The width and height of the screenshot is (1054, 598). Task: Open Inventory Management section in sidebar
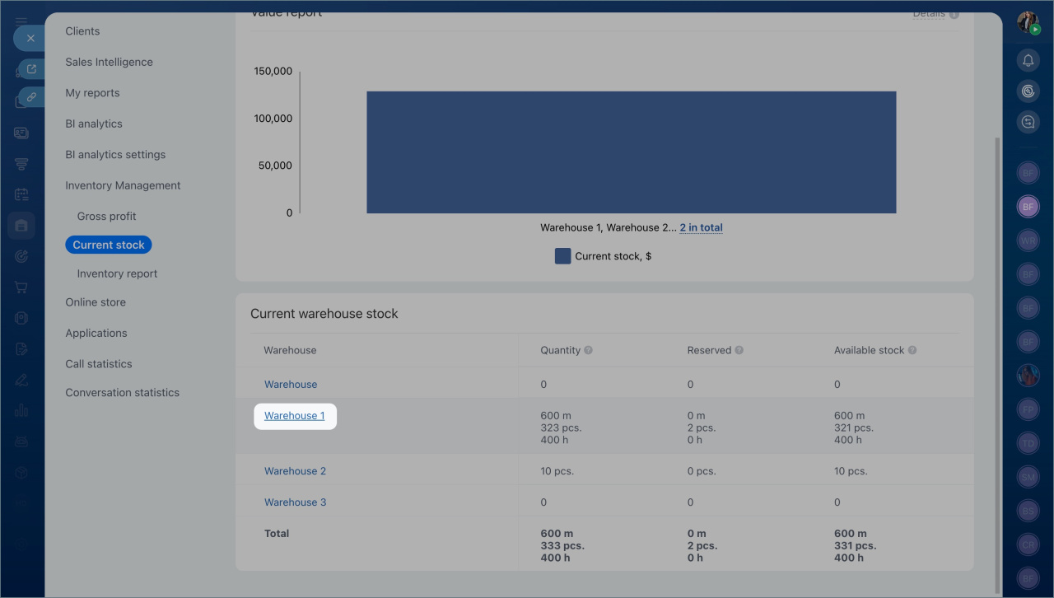(x=123, y=185)
